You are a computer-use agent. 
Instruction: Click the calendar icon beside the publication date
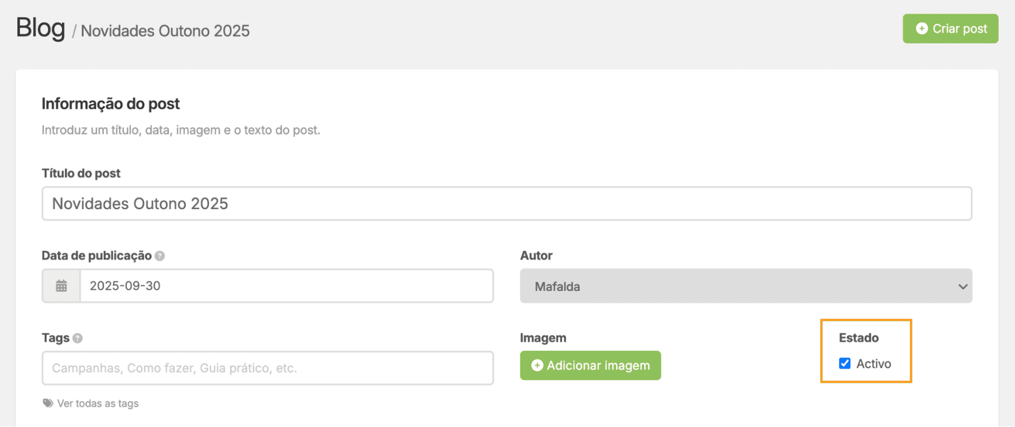point(61,286)
